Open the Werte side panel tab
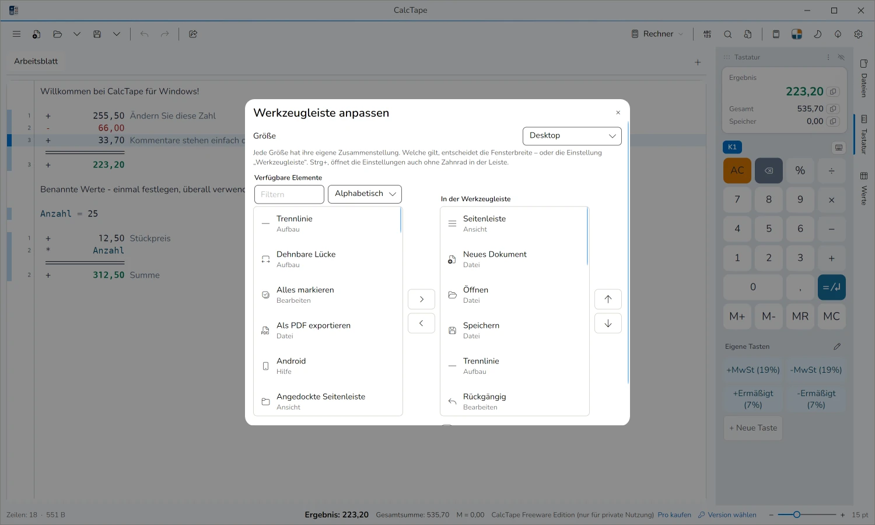 [864, 188]
